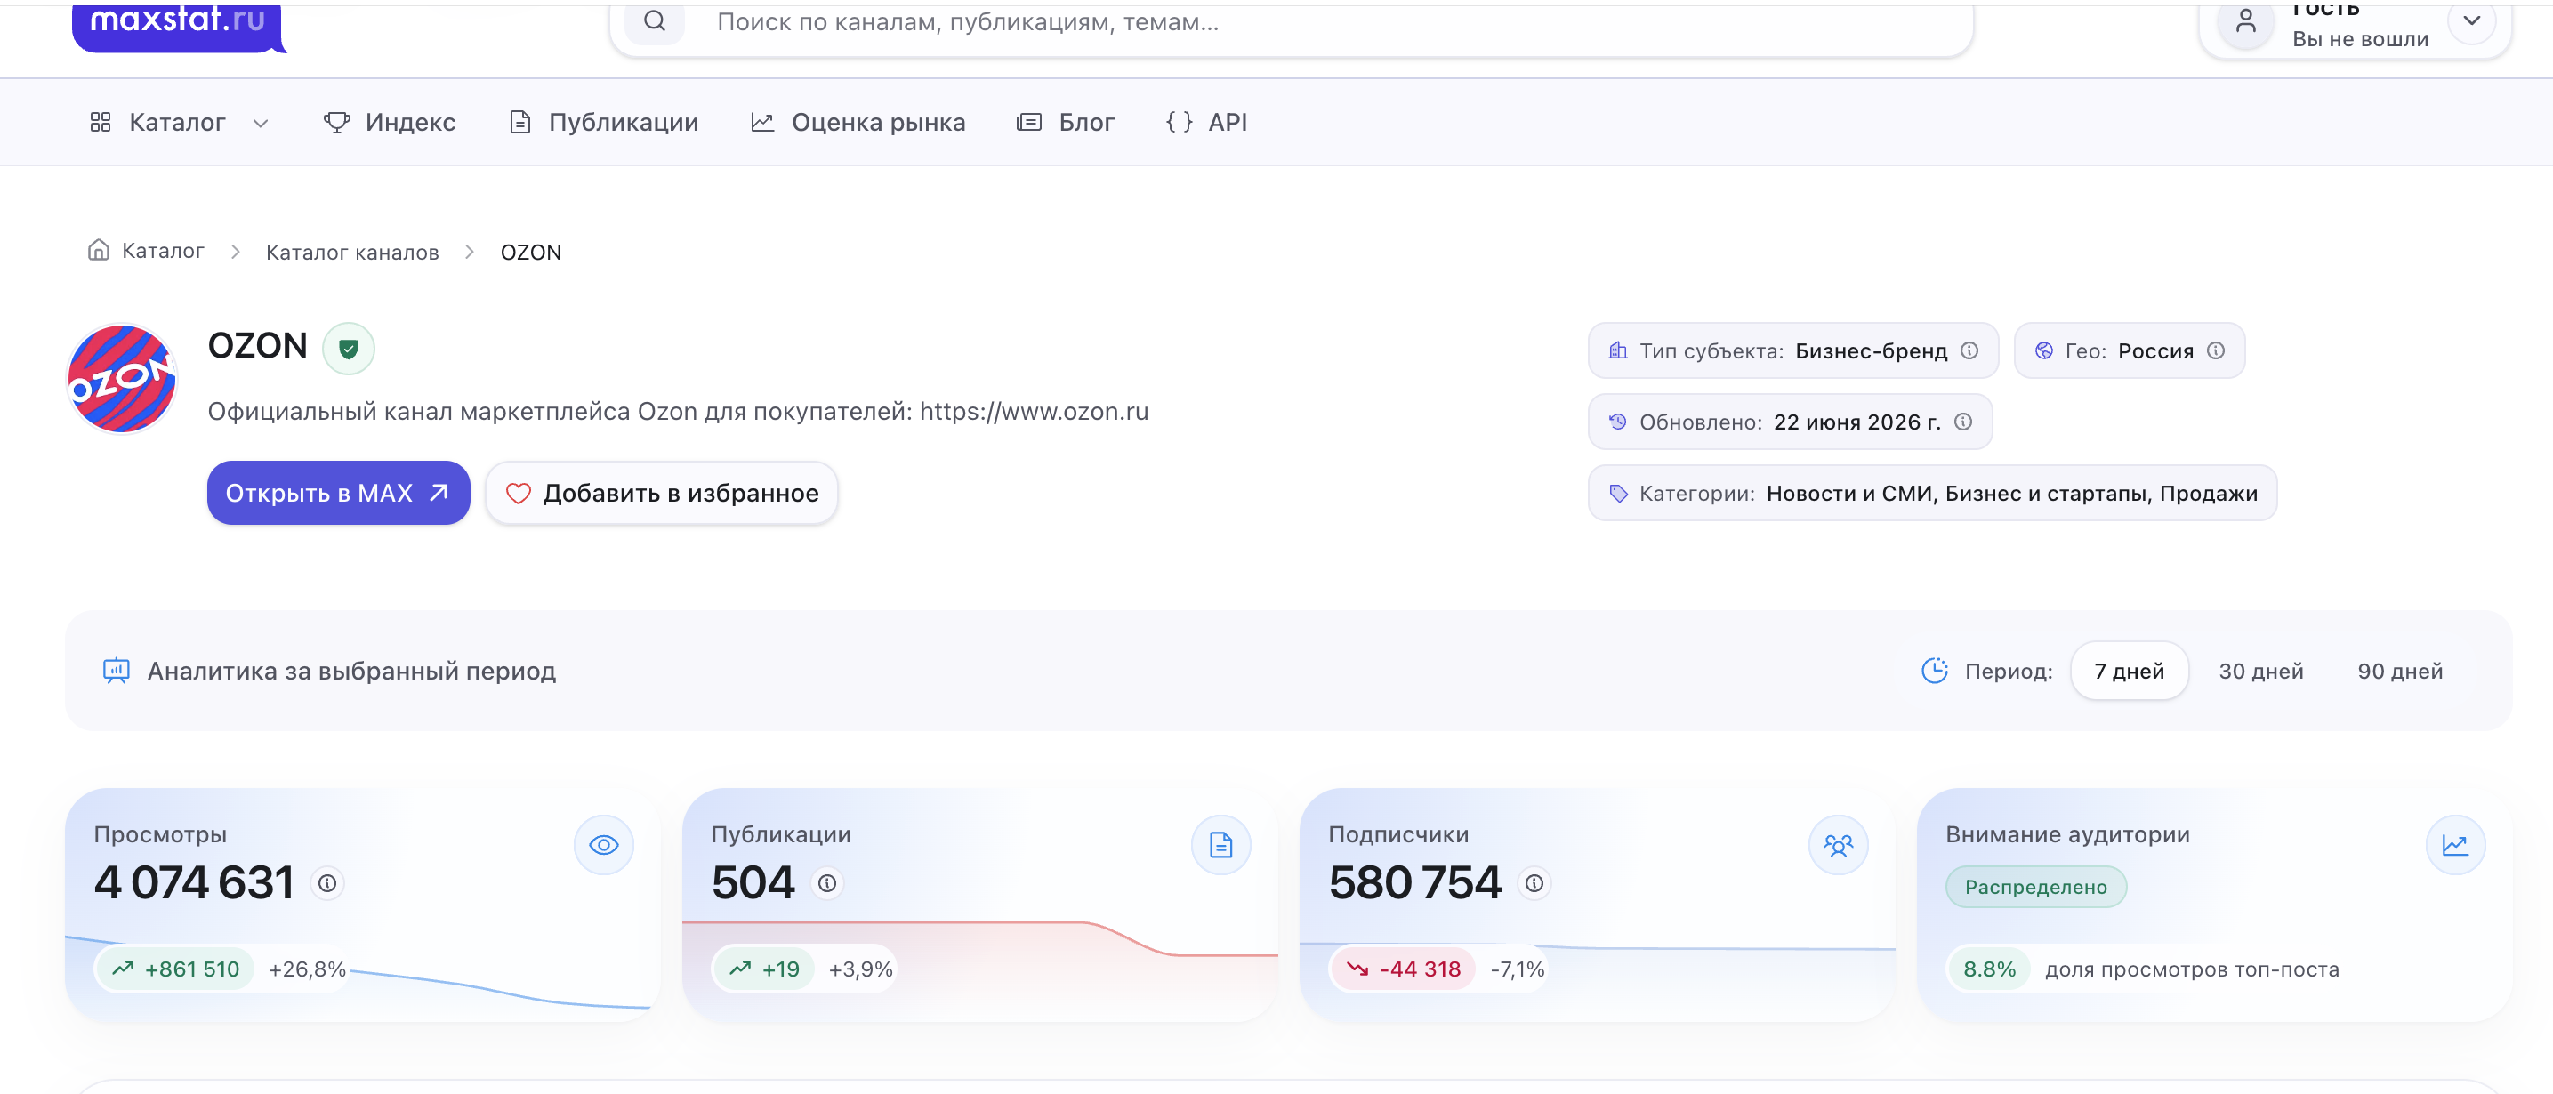
Task: Click info icon next to Бизнес-бренд
Action: [x=1969, y=350]
